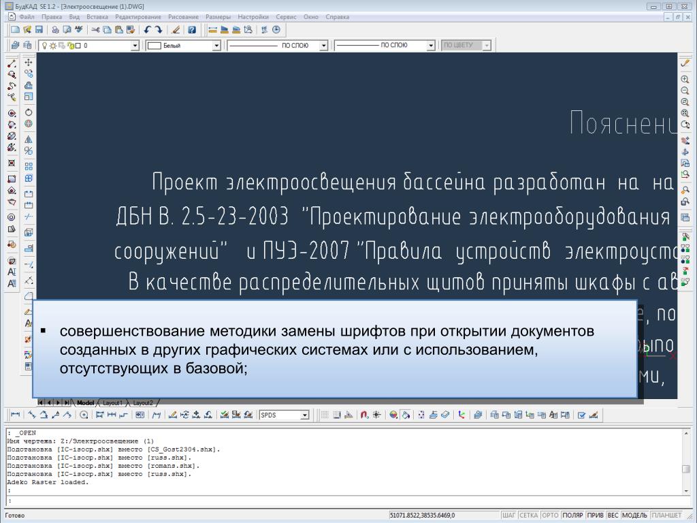Open the Сервис menu
Image resolution: width=697 pixels, height=523 pixels.
coord(286,17)
